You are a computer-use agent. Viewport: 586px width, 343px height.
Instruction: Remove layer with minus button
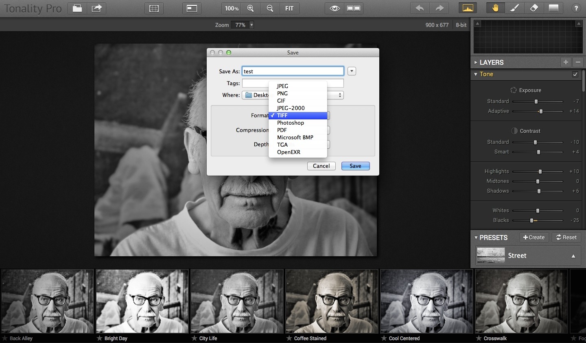click(578, 62)
